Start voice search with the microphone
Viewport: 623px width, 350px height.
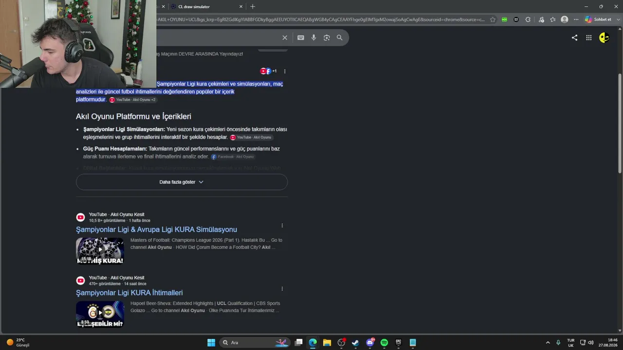coord(313,37)
